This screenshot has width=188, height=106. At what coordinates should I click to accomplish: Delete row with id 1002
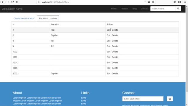click(x=115, y=52)
